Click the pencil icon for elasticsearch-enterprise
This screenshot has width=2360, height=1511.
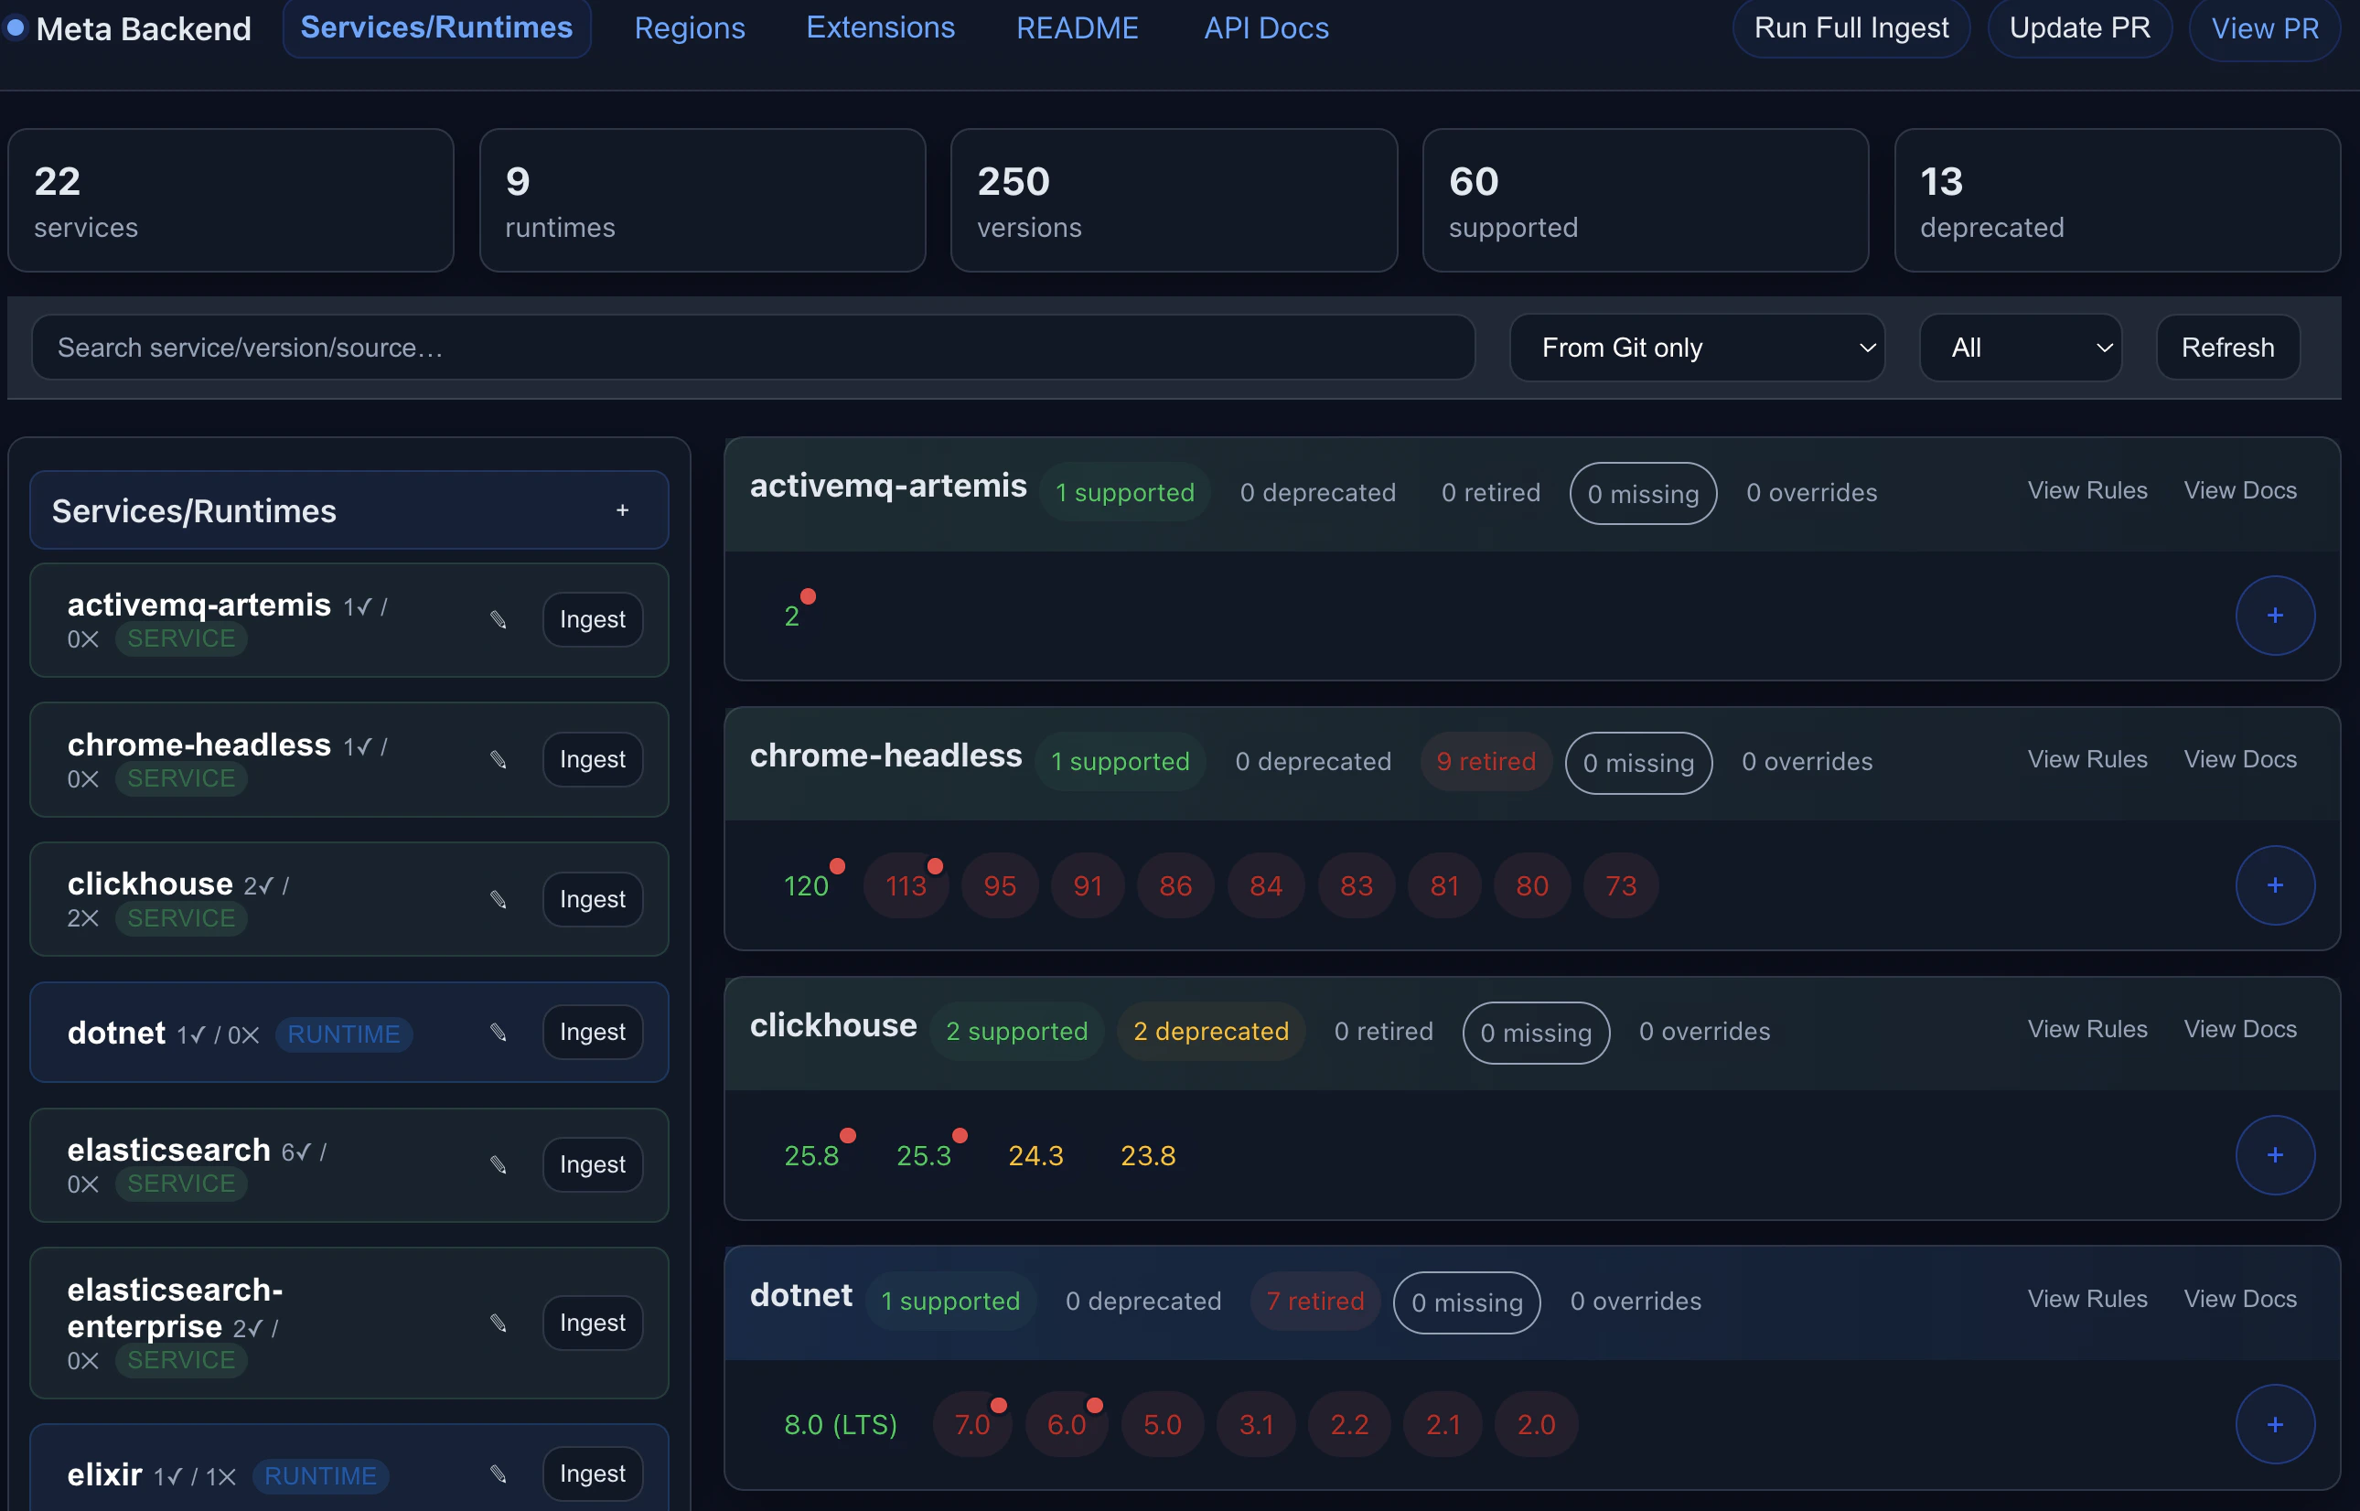(499, 1323)
